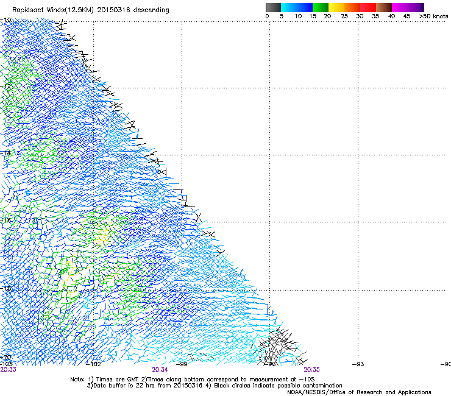Click the red 30-35 knots color band
451x396 pixels.
[x=368, y=7]
